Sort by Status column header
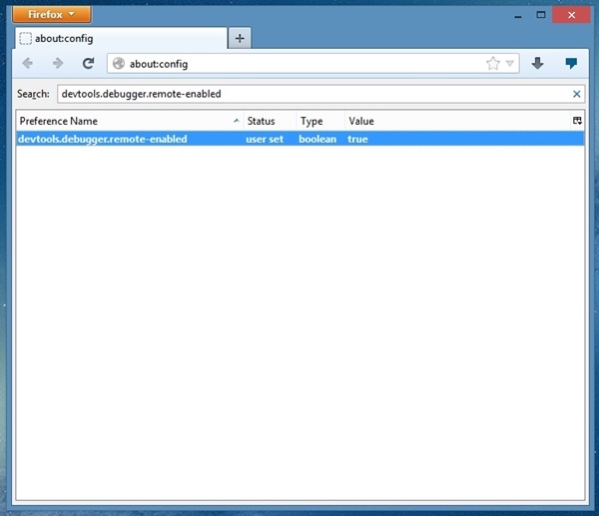The width and height of the screenshot is (599, 516). (267, 121)
